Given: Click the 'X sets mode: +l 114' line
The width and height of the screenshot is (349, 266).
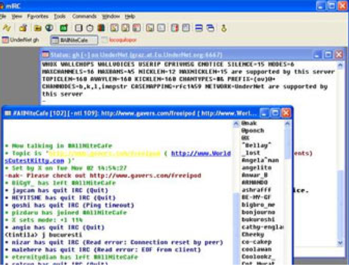Looking at the screenshot, I should tap(44, 220).
